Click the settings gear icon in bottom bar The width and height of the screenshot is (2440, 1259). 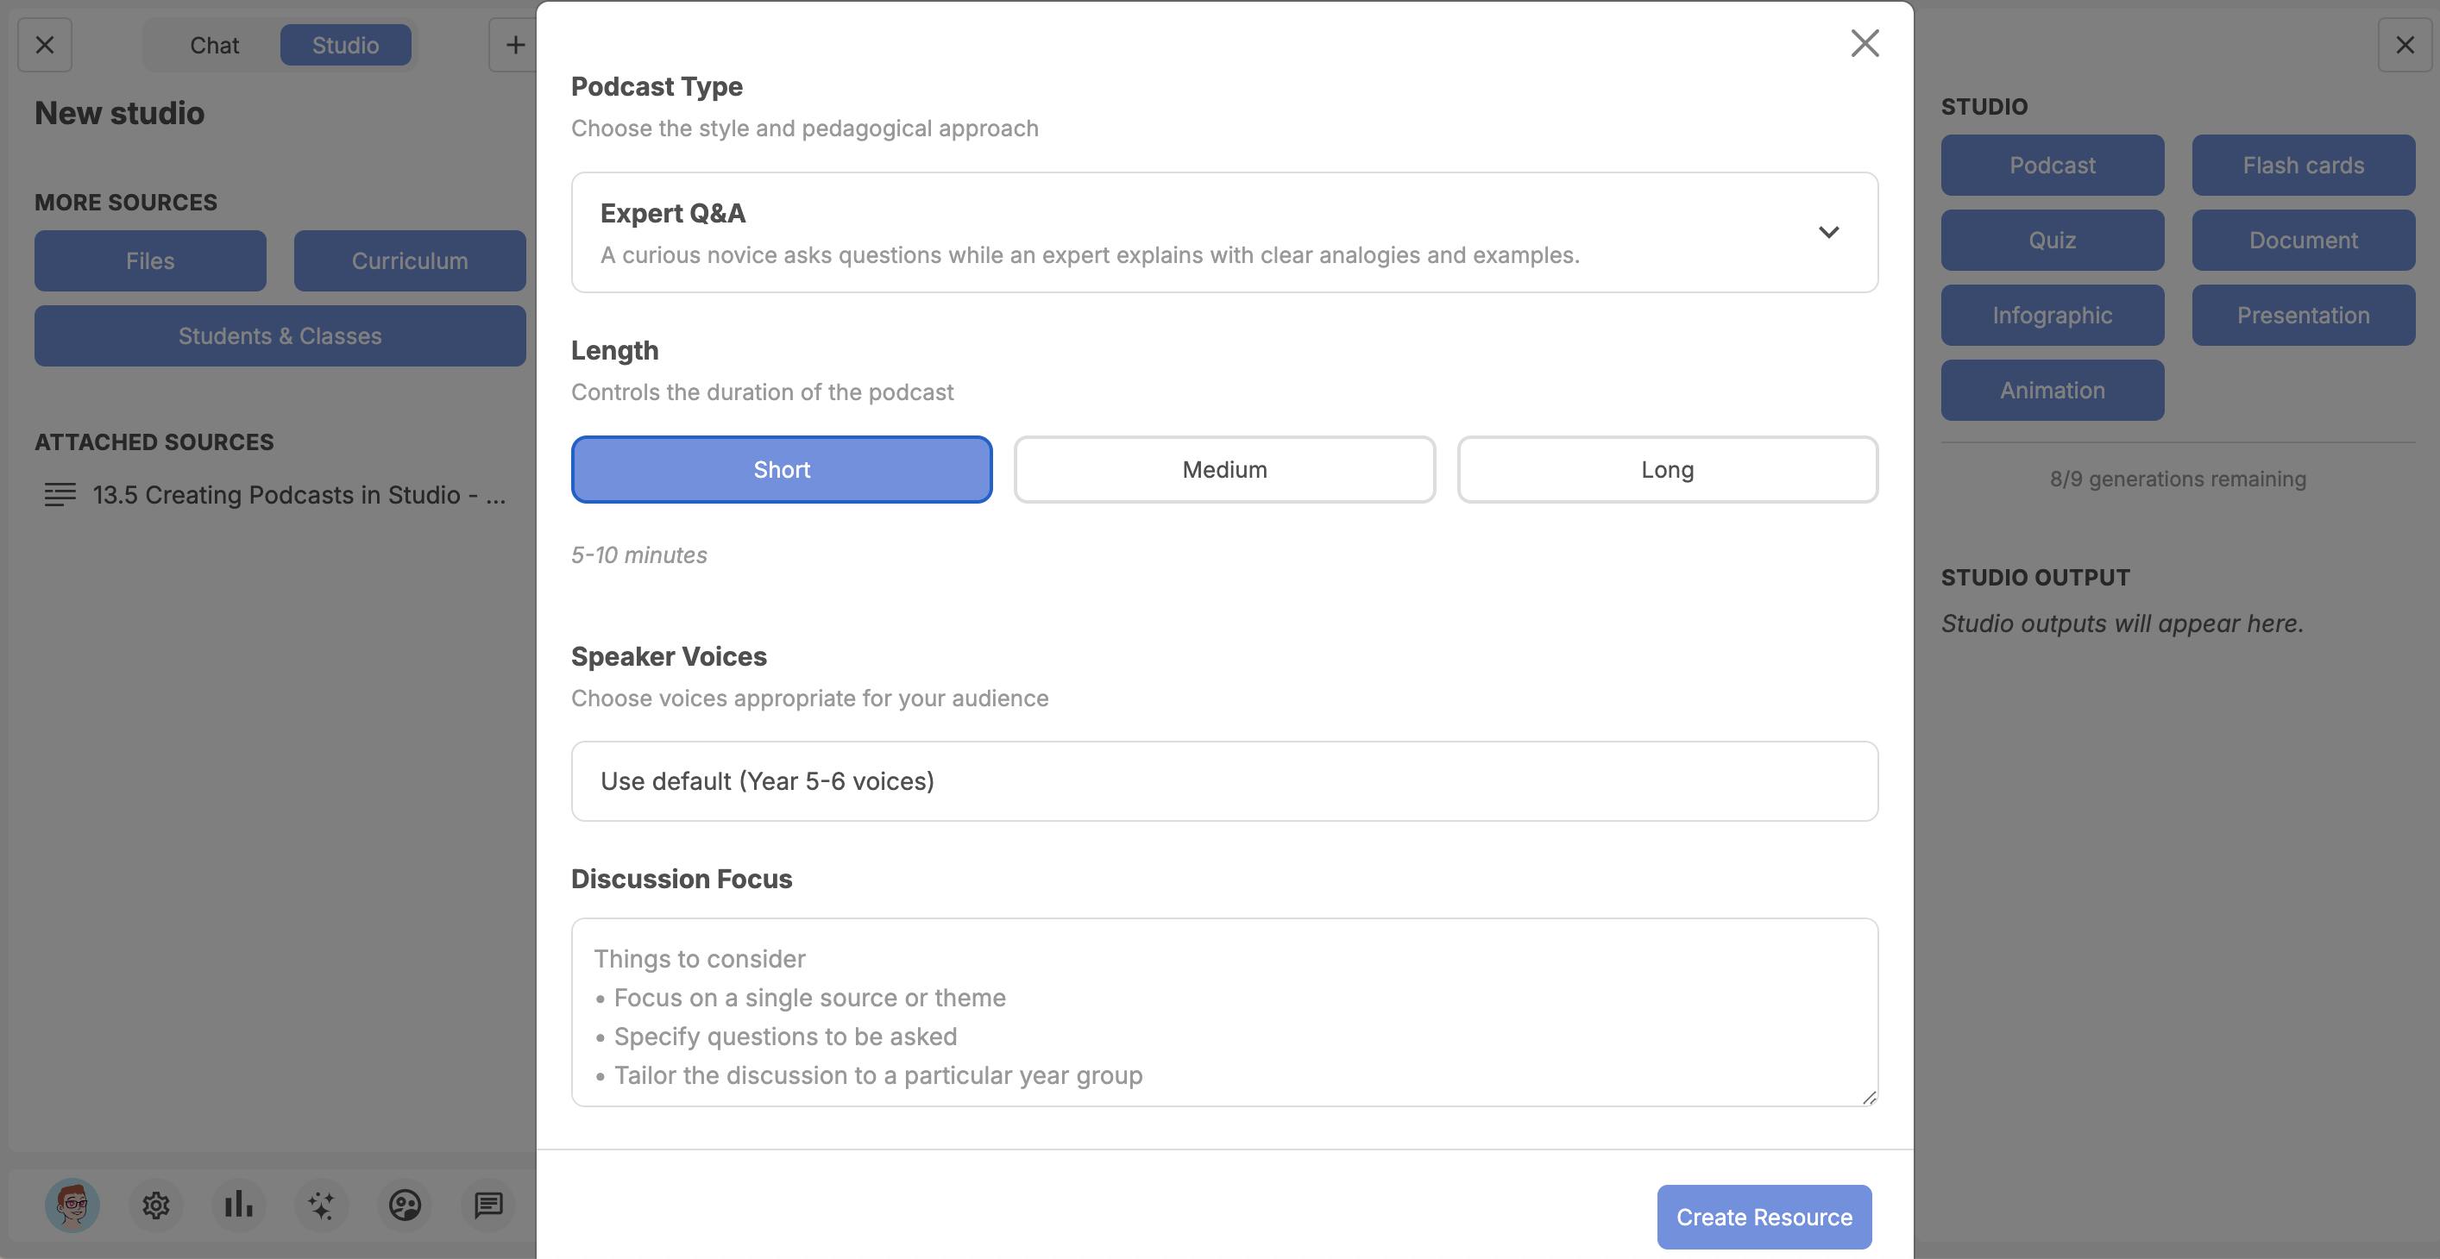click(x=156, y=1205)
